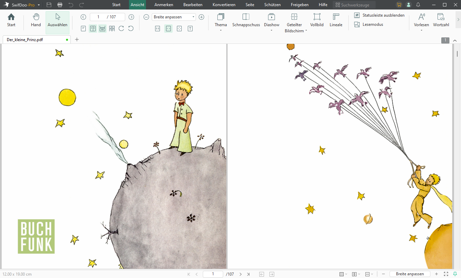This screenshot has height=278, width=461.
Task: Enter Vollbild fullscreen mode
Action: pyautogui.click(x=317, y=20)
